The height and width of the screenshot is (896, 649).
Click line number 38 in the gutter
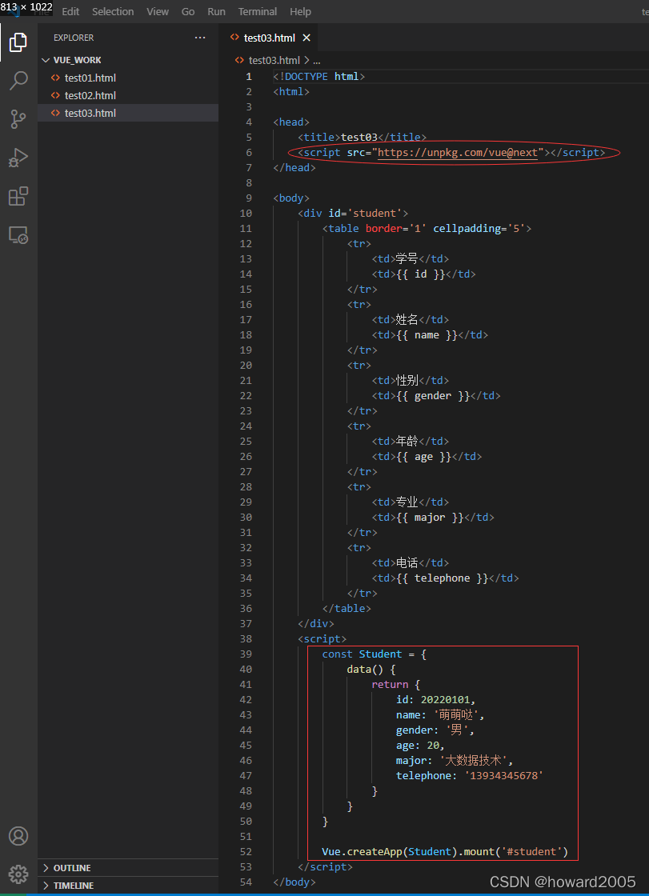[246, 639]
